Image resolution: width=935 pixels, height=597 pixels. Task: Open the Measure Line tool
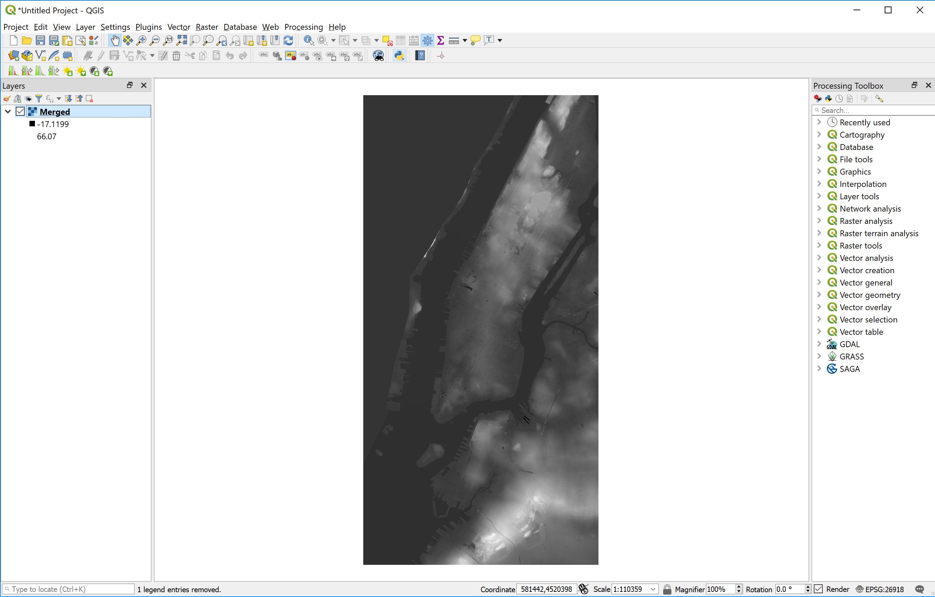point(454,40)
